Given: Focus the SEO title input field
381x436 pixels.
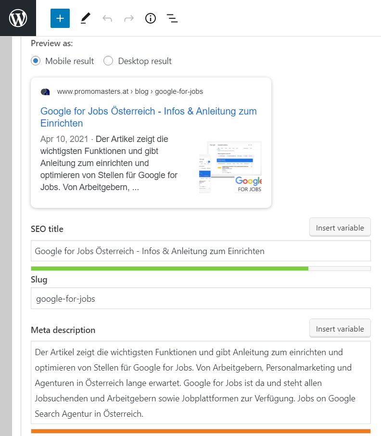Looking at the screenshot, I should (x=201, y=251).
